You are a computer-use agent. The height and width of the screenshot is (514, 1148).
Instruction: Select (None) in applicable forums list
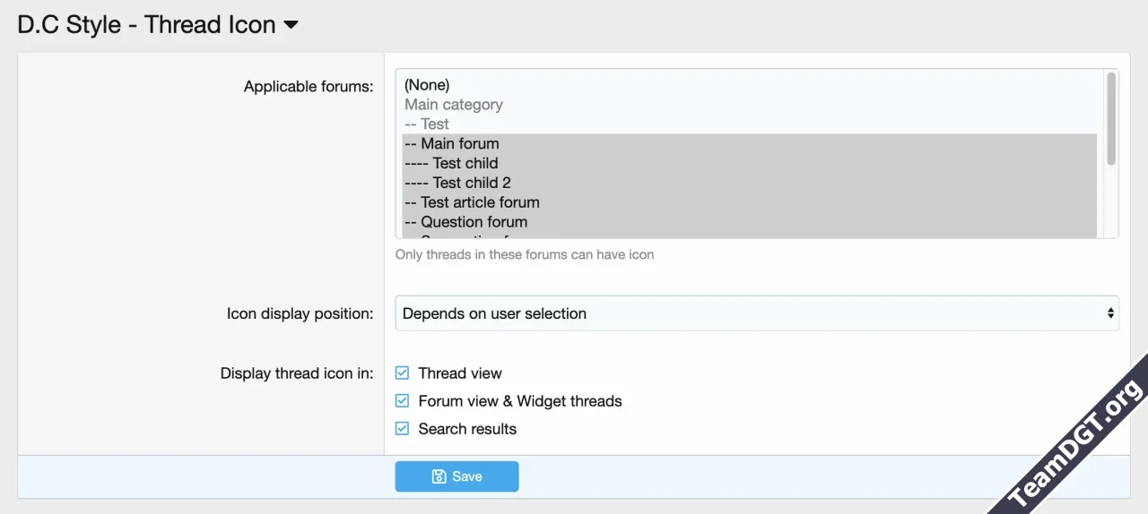pos(427,85)
